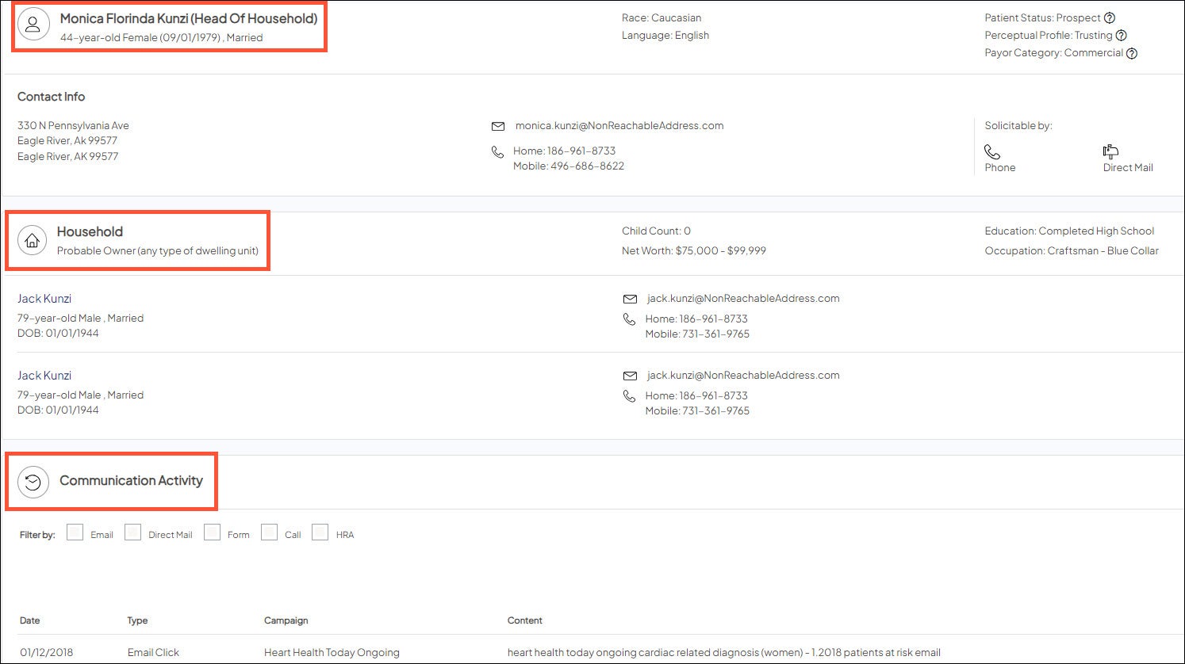Click the person profile icon beside Monica's name

coord(33,25)
